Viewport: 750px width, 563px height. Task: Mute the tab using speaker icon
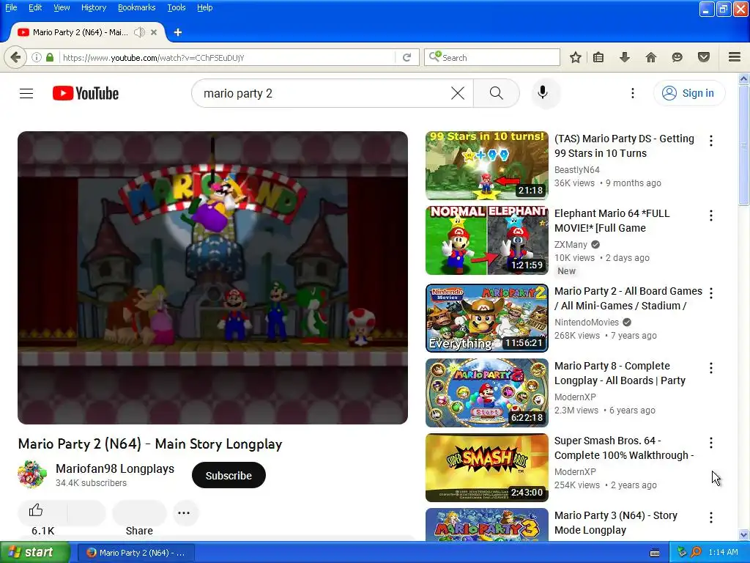pyautogui.click(x=139, y=32)
